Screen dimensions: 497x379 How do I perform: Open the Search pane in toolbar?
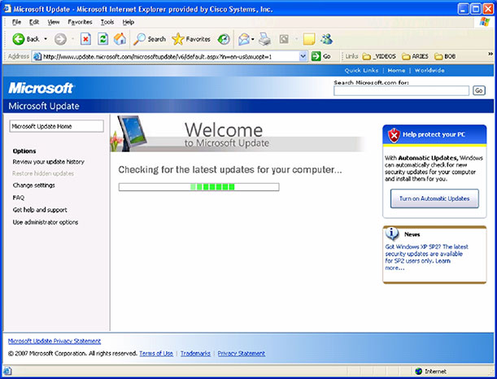tap(150, 38)
